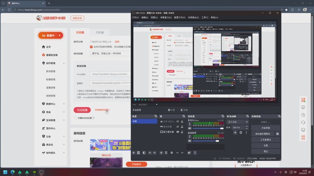Screen dimensions: 314x176
Task: Open source properties gear in Sources toolbar
Action: point(172,153)
